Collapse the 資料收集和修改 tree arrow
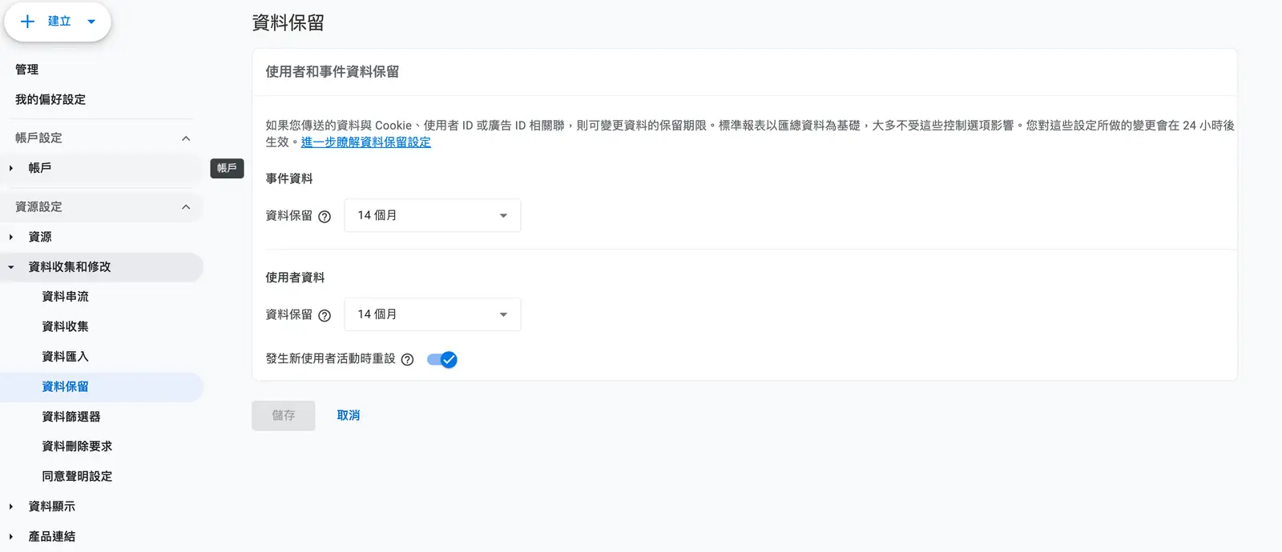Screen dimensions: 1282x552 coord(11,267)
